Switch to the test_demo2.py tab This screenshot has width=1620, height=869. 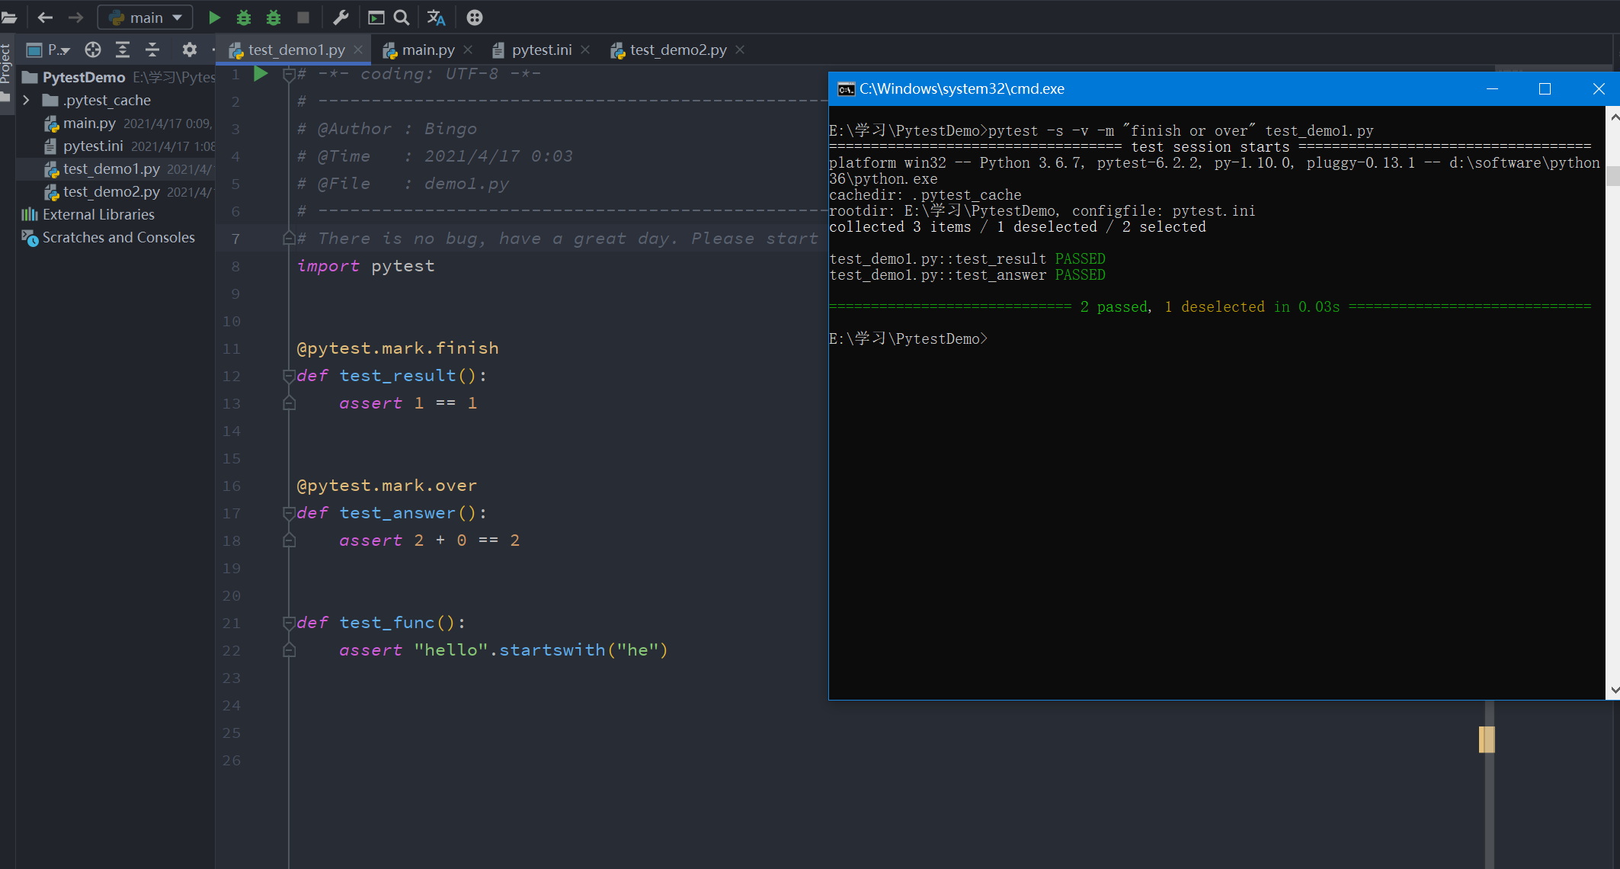677,50
